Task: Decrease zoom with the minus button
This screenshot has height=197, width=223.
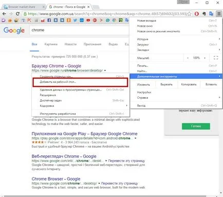Action: coord(188,58)
